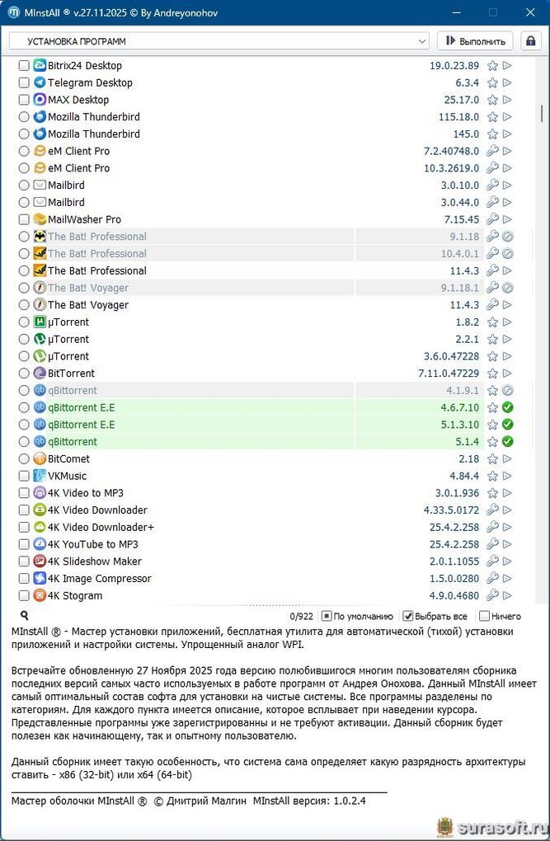
Task: Enable the 4K Video Downloader checkbox
Action: [x=24, y=510]
